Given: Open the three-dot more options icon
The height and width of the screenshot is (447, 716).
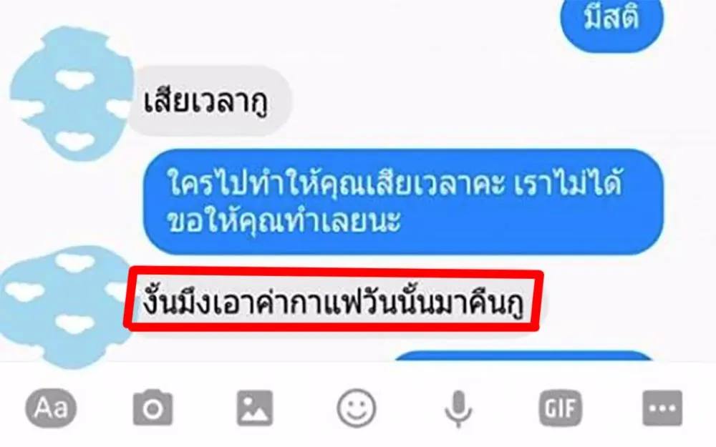Looking at the screenshot, I should 662,408.
